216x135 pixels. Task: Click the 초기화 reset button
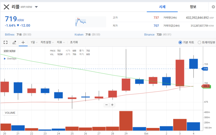pos(74,42)
